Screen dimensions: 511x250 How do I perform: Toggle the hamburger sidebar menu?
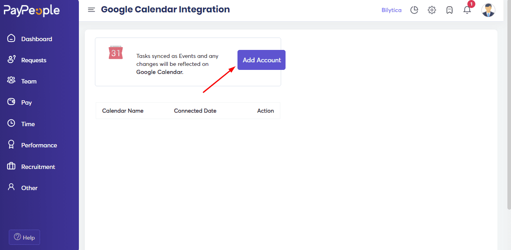click(x=91, y=10)
